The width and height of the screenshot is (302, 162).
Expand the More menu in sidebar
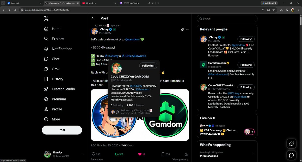pyautogui.click(x=52, y=119)
